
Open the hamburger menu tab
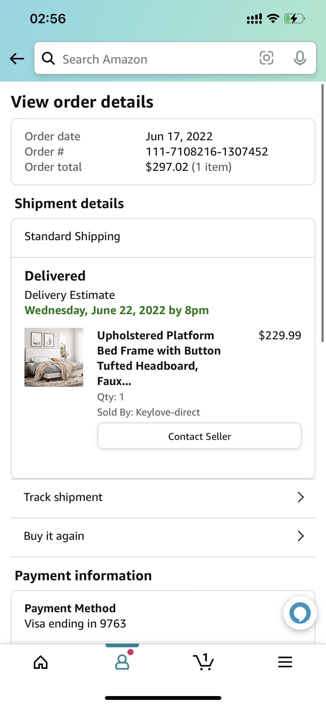285,662
